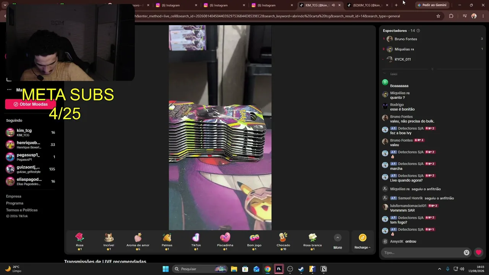489x275 pixels.
Task: Open the eliaspagod... followed channel
Action: coord(31,181)
